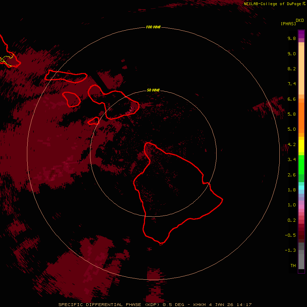Select the -1.3 scale value
The width and height of the screenshot is (307, 307).
290,250
